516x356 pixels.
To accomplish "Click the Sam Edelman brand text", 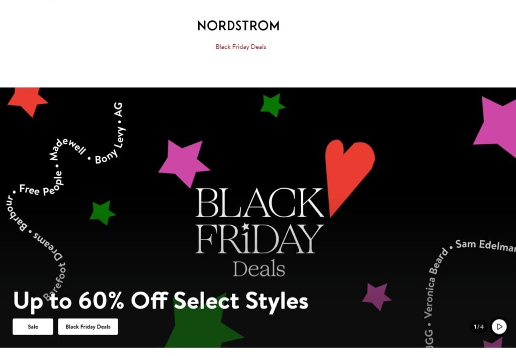I will pyautogui.click(x=485, y=246).
